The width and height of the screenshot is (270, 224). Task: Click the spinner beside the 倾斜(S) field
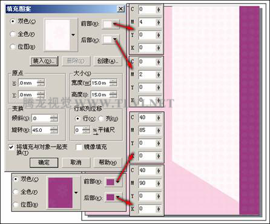point(54,119)
